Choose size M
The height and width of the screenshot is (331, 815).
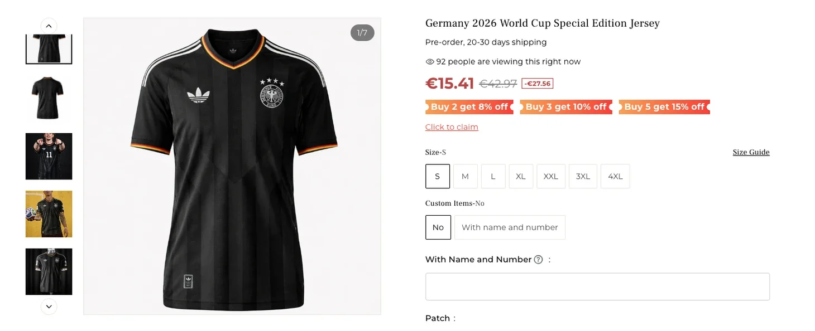[465, 176]
